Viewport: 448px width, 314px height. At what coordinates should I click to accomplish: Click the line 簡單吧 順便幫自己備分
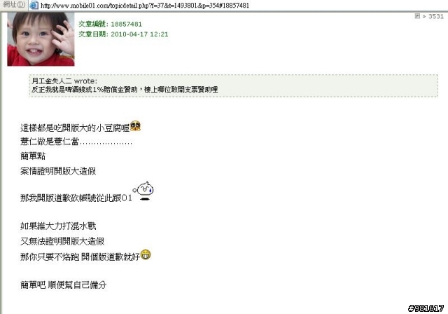(x=63, y=285)
